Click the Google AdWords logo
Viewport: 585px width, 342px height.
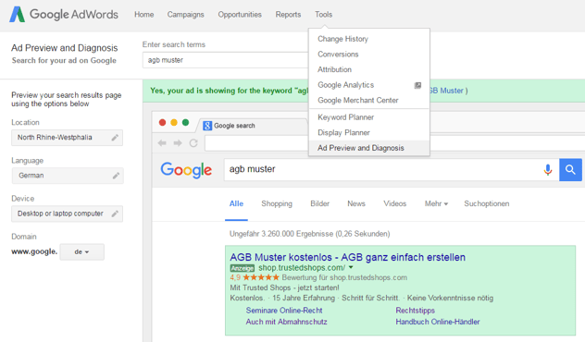64,15
